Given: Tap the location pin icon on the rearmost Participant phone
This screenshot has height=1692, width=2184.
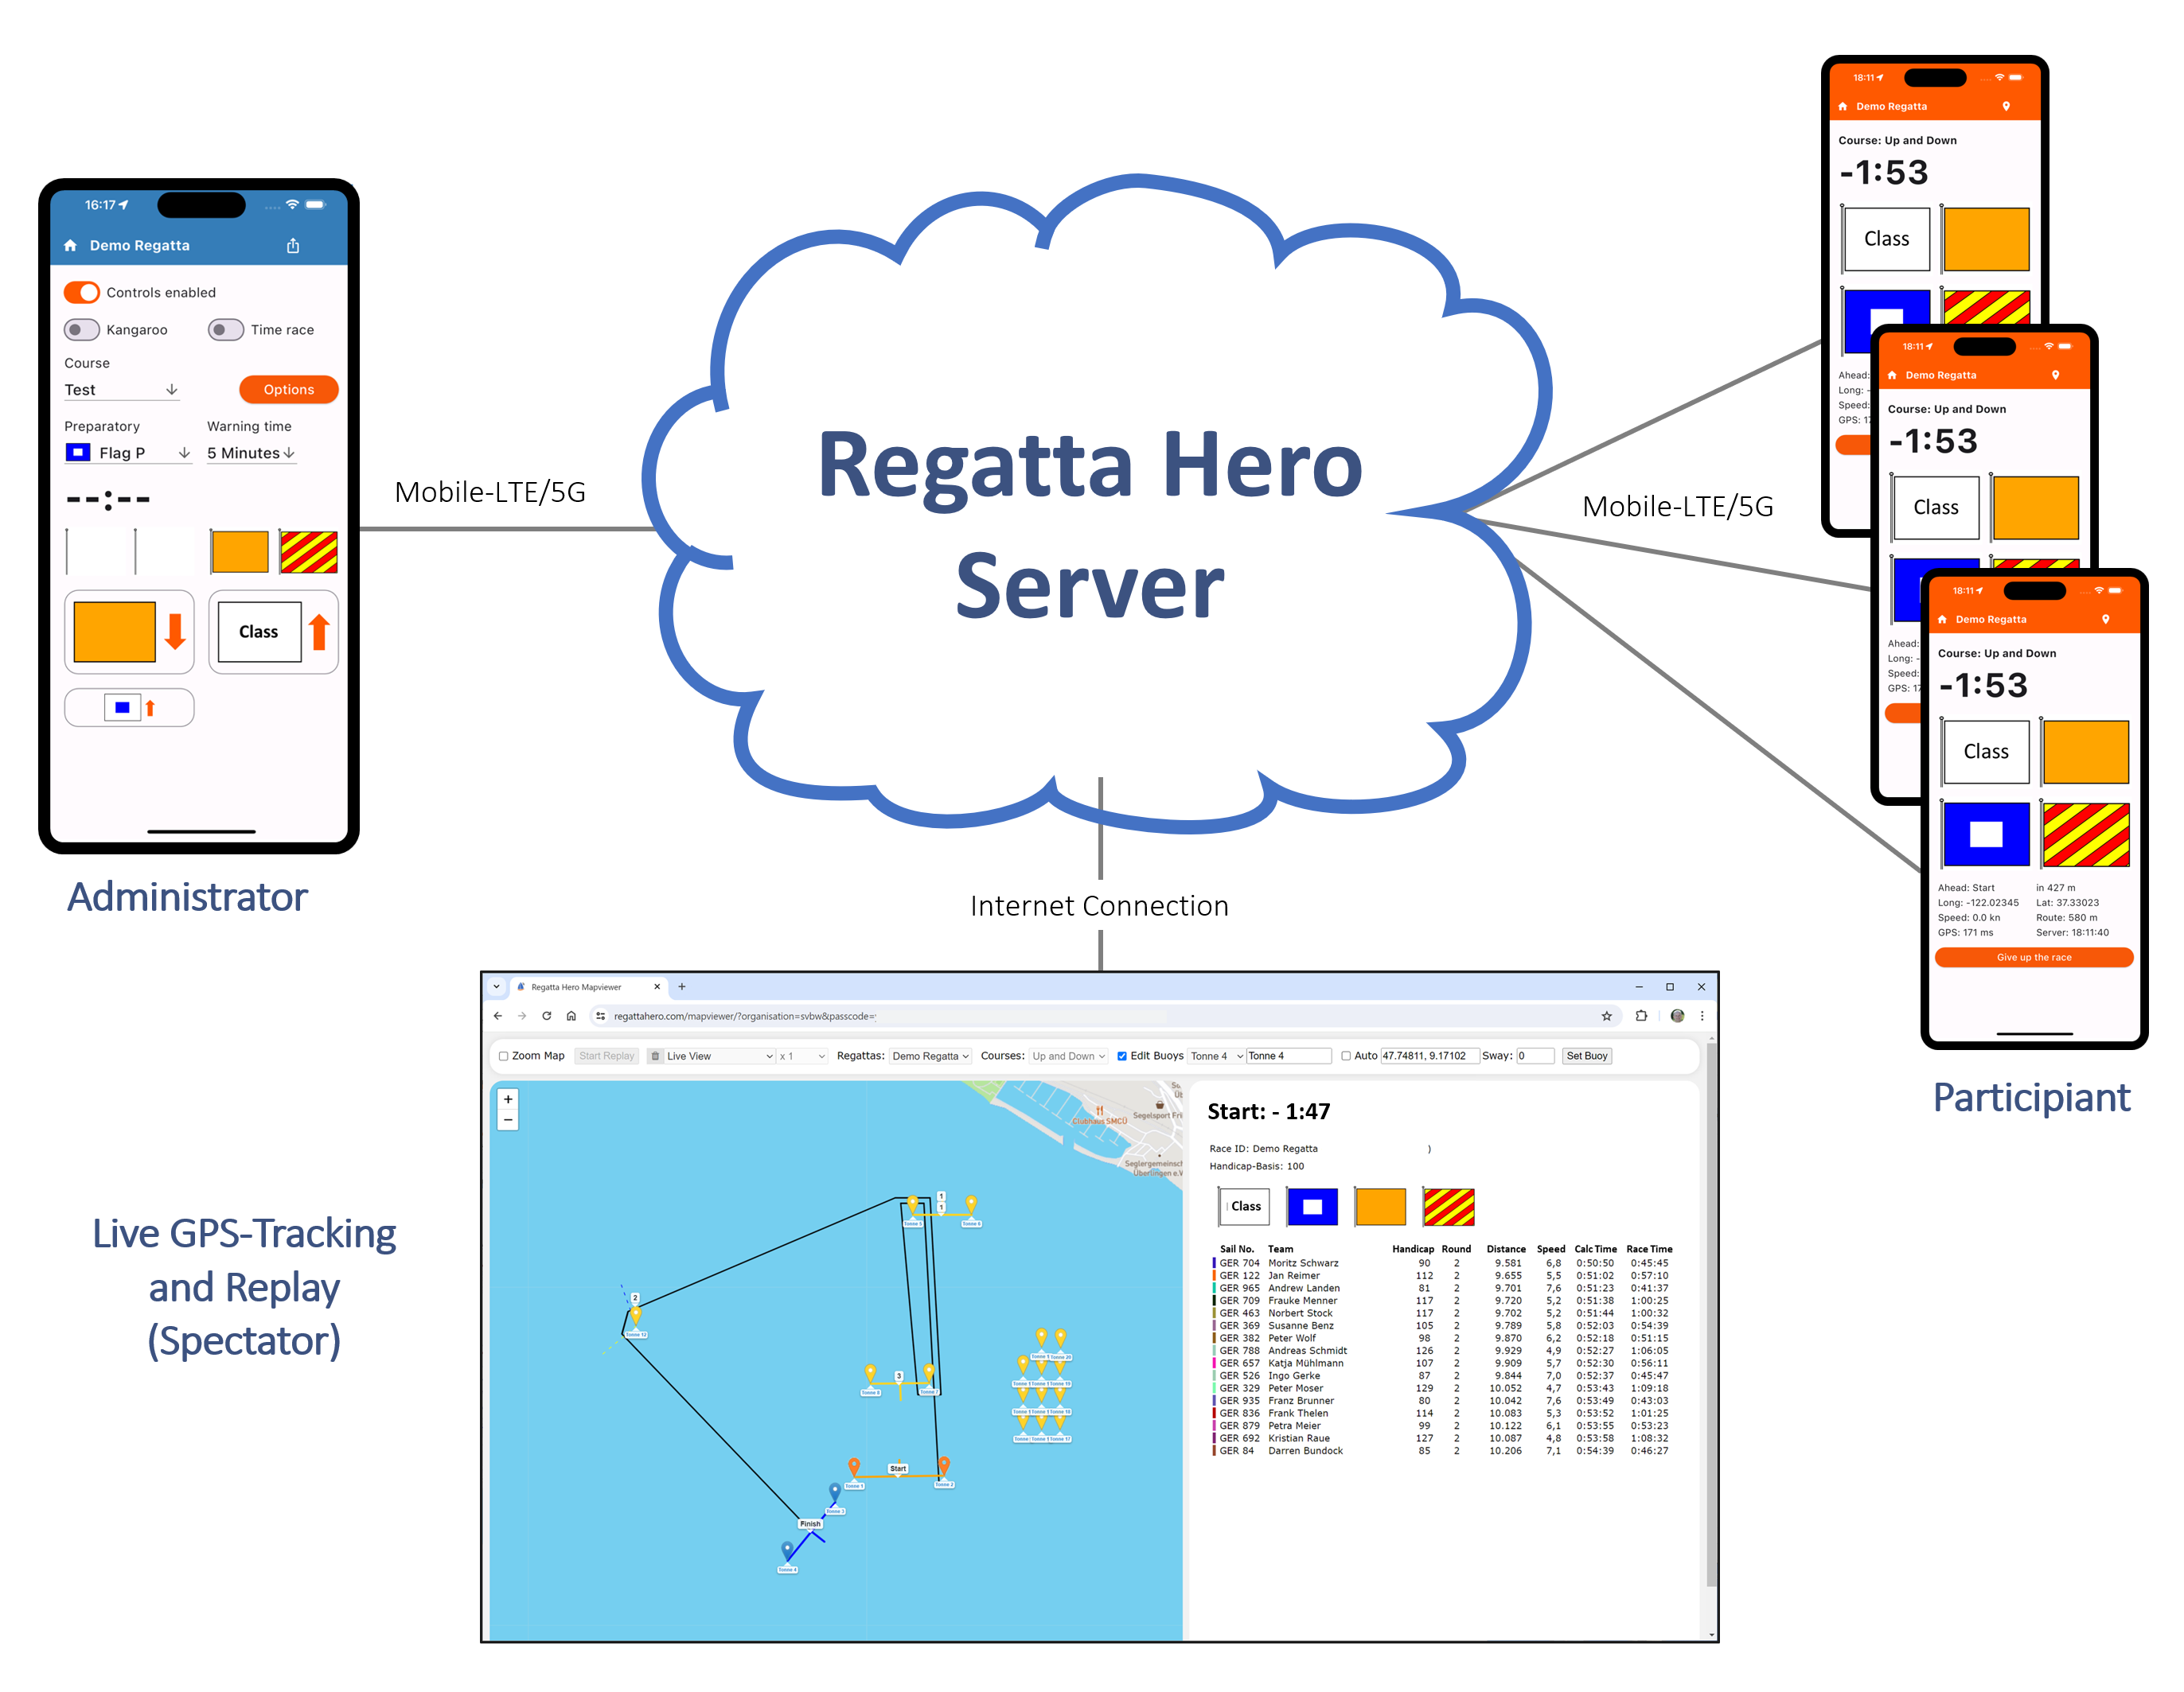Looking at the screenshot, I should 2006,106.
